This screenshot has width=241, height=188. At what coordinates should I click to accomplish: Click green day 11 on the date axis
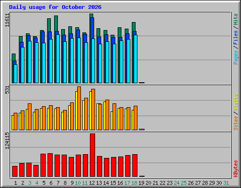click(85, 183)
